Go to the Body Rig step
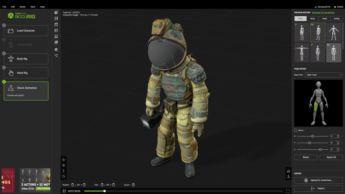The image size is (345, 194). point(26,59)
